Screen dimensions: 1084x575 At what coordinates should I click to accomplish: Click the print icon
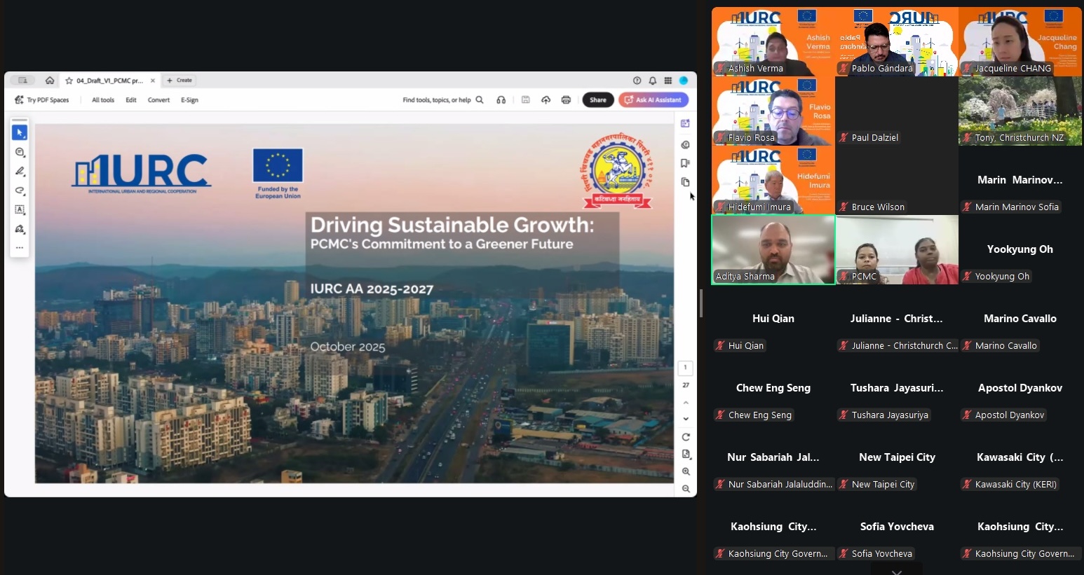566,100
